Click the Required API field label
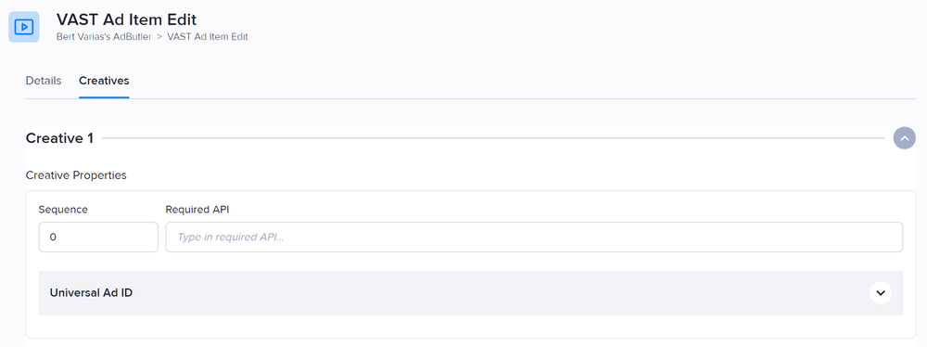 [197, 210]
